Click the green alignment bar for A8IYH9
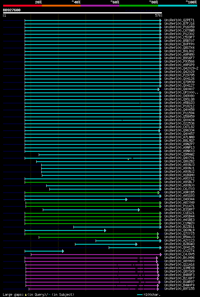Viewport: 200px width, 297px height. click(x=93, y=203)
